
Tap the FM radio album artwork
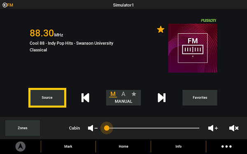[193, 48]
